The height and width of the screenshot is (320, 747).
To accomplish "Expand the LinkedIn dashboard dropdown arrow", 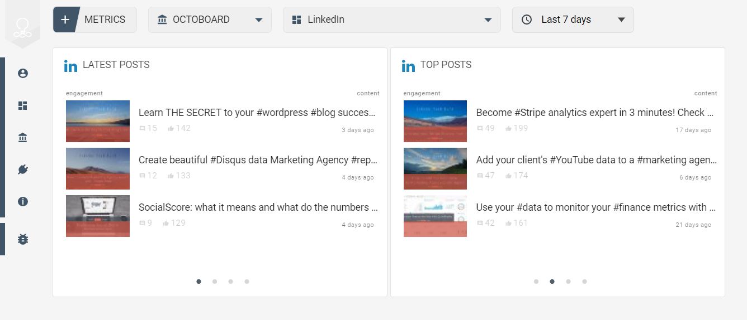I will pyautogui.click(x=488, y=20).
